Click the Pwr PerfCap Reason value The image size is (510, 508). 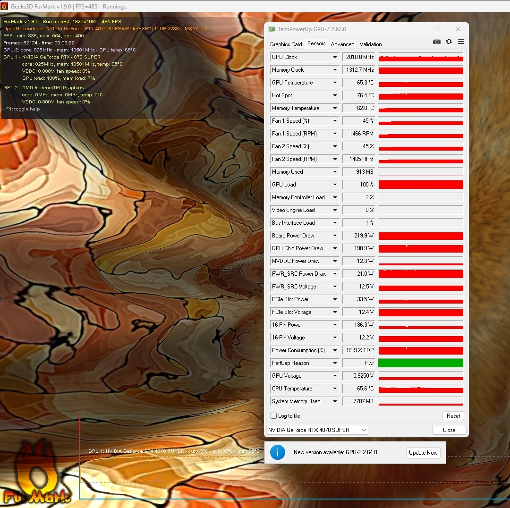pyautogui.click(x=359, y=363)
